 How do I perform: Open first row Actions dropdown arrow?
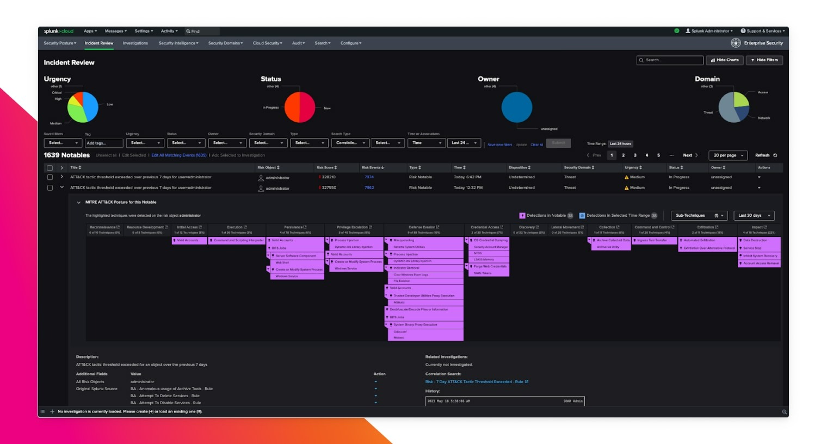(759, 177)
